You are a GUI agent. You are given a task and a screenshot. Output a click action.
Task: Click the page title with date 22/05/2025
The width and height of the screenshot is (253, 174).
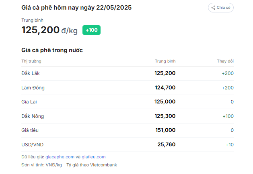click(x=76, y=8)
